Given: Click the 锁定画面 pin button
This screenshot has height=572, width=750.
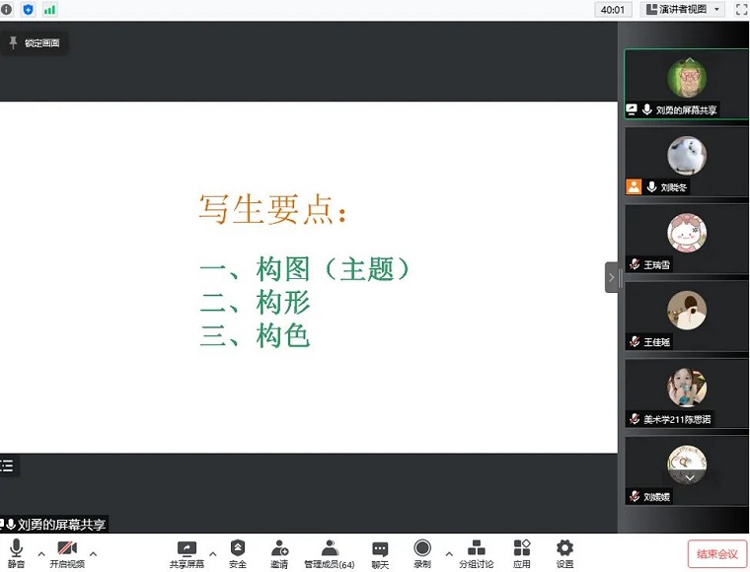Looking at the screenshot, I should point(35,42).
